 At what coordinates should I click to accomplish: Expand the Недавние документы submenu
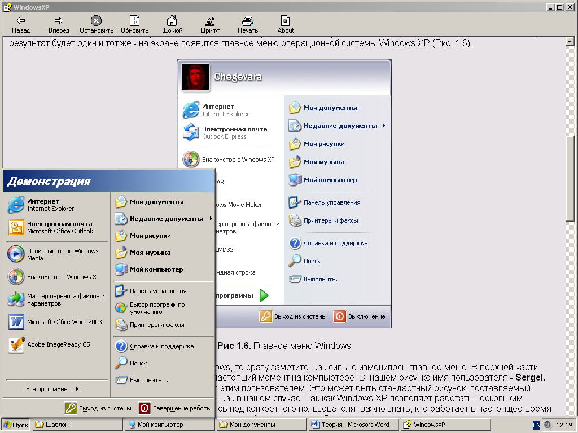click(163, 219)
